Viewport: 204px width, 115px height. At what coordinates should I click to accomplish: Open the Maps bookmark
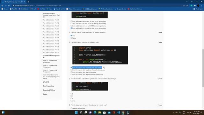coord(49,9)
